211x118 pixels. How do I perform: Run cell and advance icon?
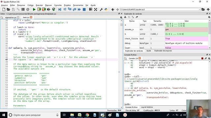click(44, 10)
